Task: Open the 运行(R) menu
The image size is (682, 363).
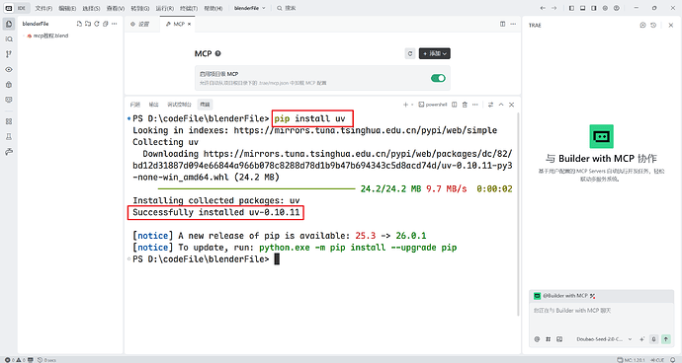Action: pyautogui.click(x=164, y=8)
